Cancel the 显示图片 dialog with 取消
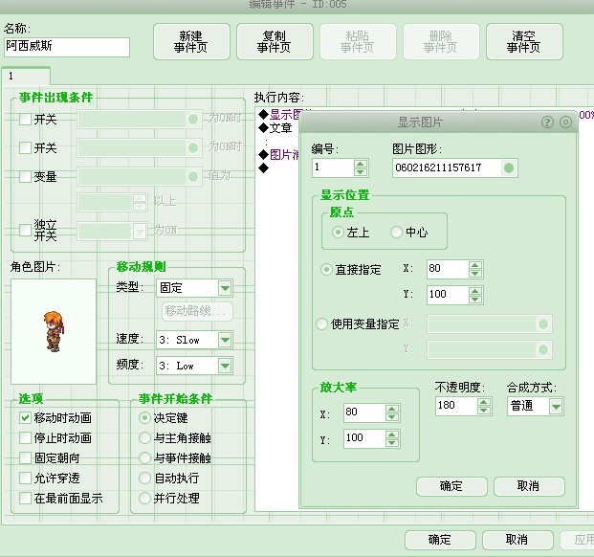 tap(529, 486)
